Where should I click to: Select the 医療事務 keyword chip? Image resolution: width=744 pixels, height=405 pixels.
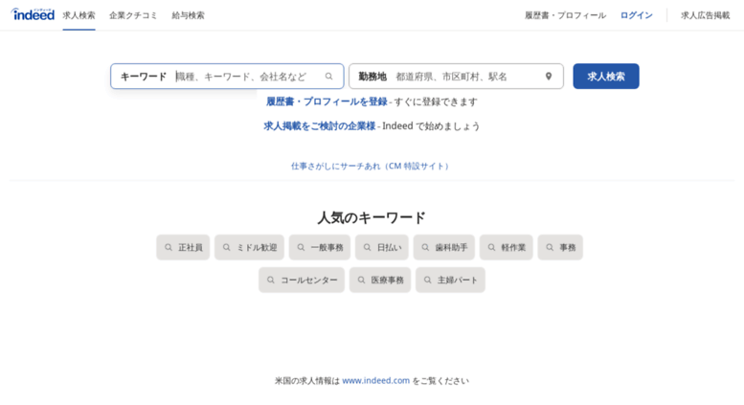pyautogui.click(x=379, y=280)
